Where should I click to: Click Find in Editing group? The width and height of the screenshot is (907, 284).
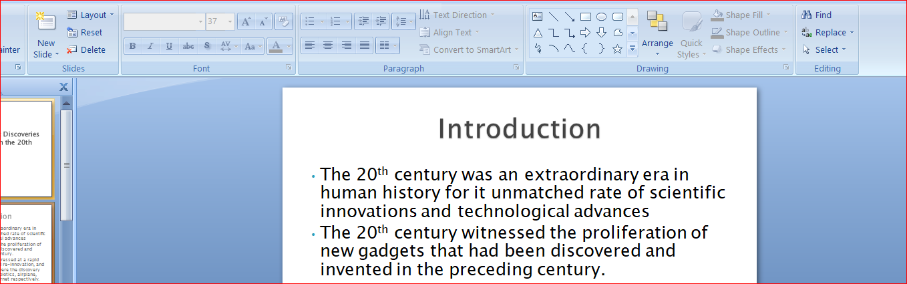[816, 15]
